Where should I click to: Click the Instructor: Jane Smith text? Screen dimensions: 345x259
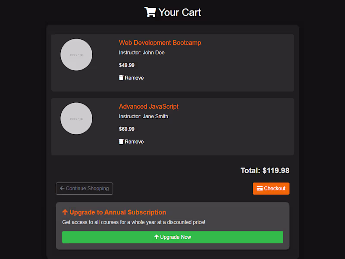click(143, 117)
